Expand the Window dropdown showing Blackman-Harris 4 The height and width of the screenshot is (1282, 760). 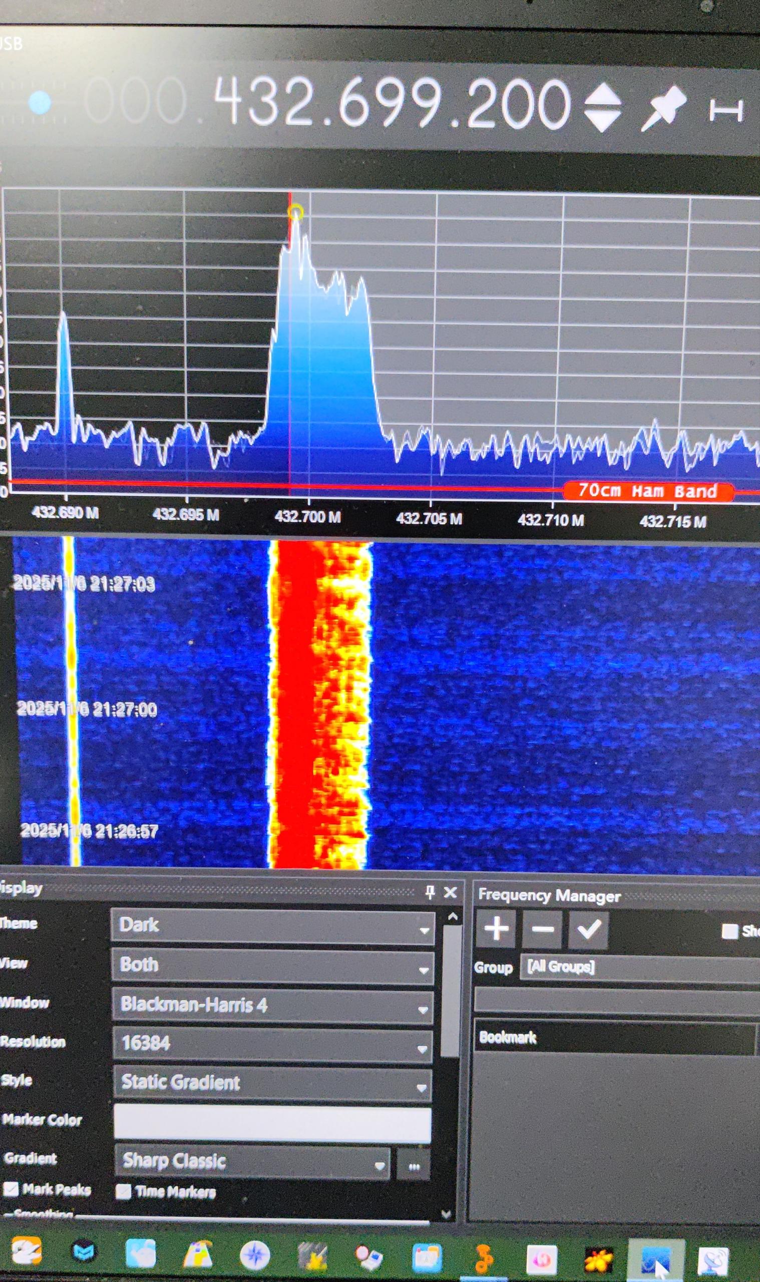[x=272, y=1006]
